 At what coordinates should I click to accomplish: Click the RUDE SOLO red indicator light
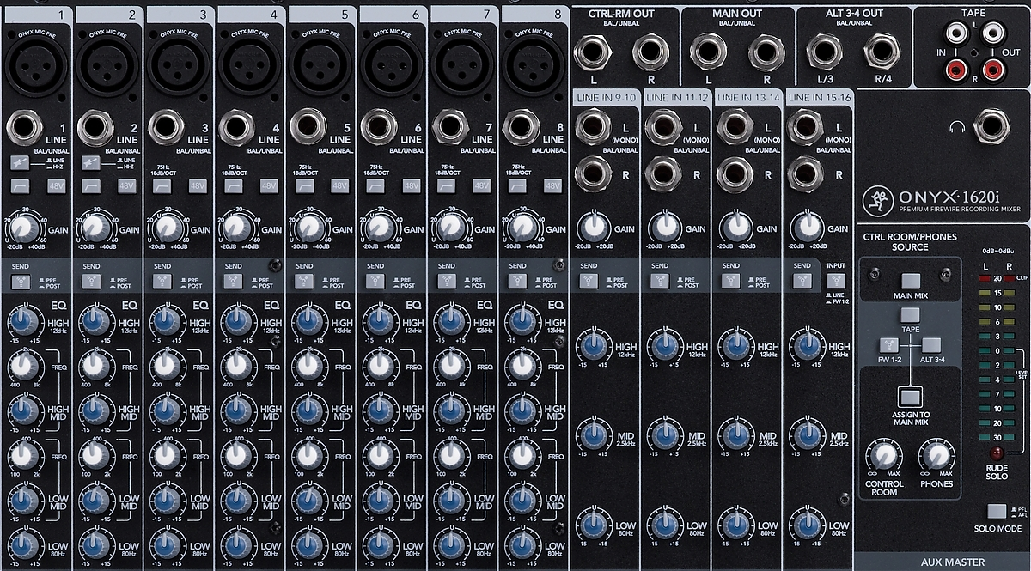coord(997,452)
